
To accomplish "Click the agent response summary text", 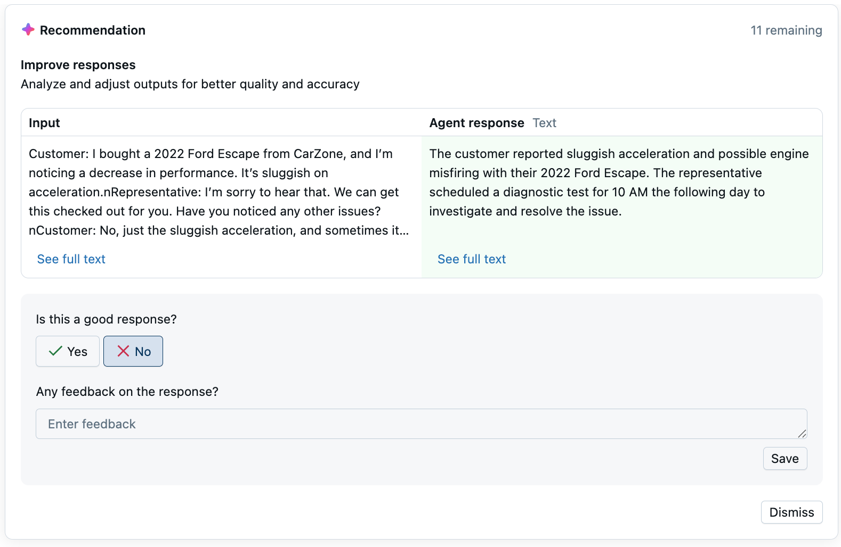I will coord(618,183).
